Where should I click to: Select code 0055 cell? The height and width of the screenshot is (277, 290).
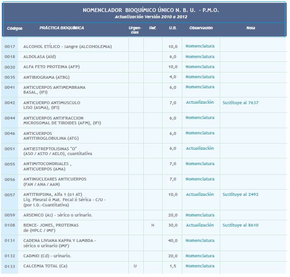pyautogui.click(x=10, y=164)
